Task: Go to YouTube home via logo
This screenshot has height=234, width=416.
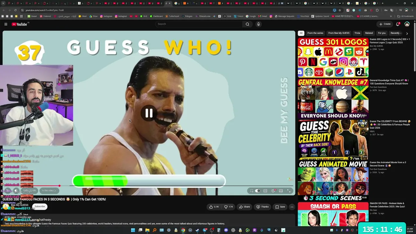Action: point(19,24)
